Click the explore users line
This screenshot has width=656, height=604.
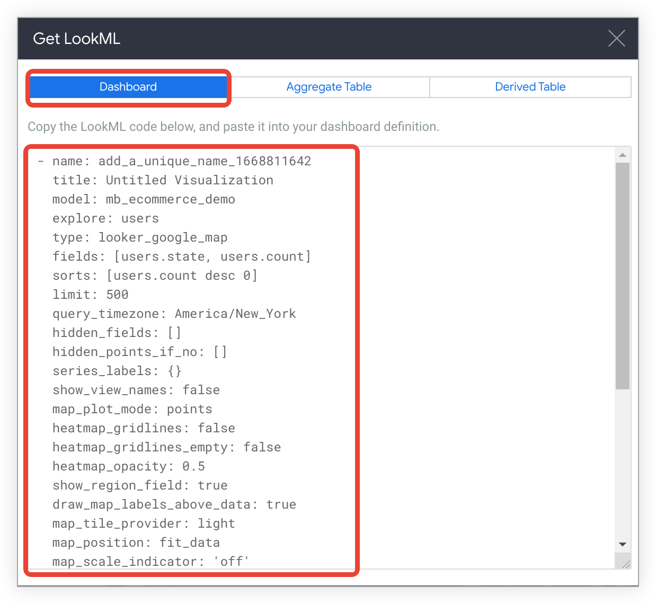pyautogui.click(x=105, y=218)
